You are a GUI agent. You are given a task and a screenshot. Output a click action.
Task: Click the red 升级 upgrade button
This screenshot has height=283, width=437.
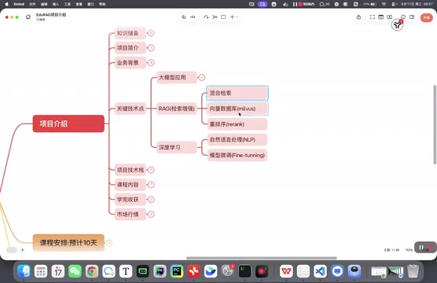click(x=427, y=17)
